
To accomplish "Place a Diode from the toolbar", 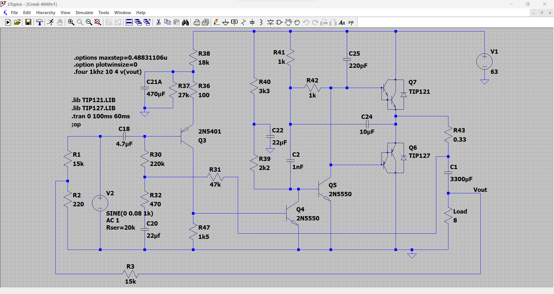I will 270,23.
